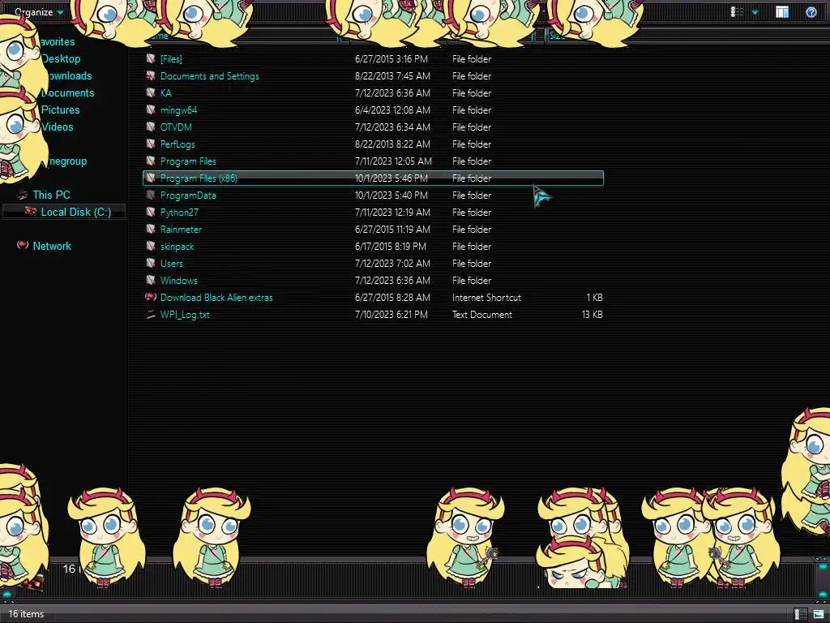Open the Organize dropdown menu
The image size is (830, 623).
click(39, 11)
